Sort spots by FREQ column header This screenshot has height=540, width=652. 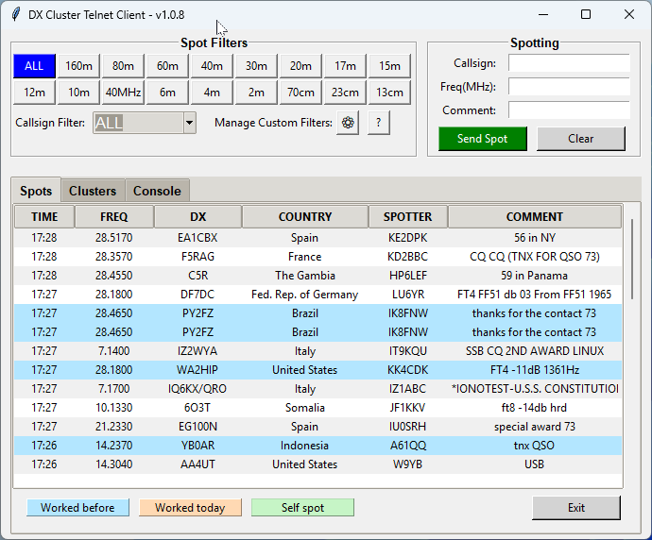point(113,216)
